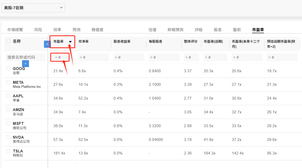Viewport: 302px width, 168px height.
Task: Click the 市盈率(远期) filter input
Action: [215, 57]
